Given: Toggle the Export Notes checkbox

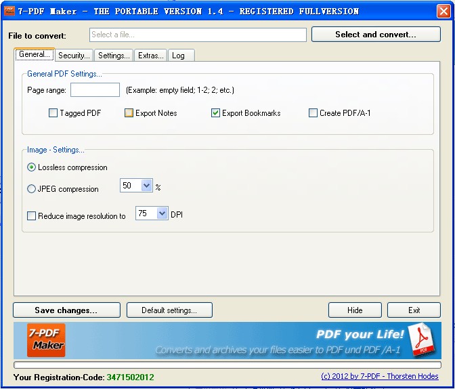Looking at the screenshot, I should [x=129, y=112].
